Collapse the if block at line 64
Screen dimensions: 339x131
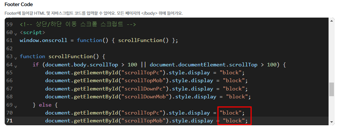coord(15,66)
